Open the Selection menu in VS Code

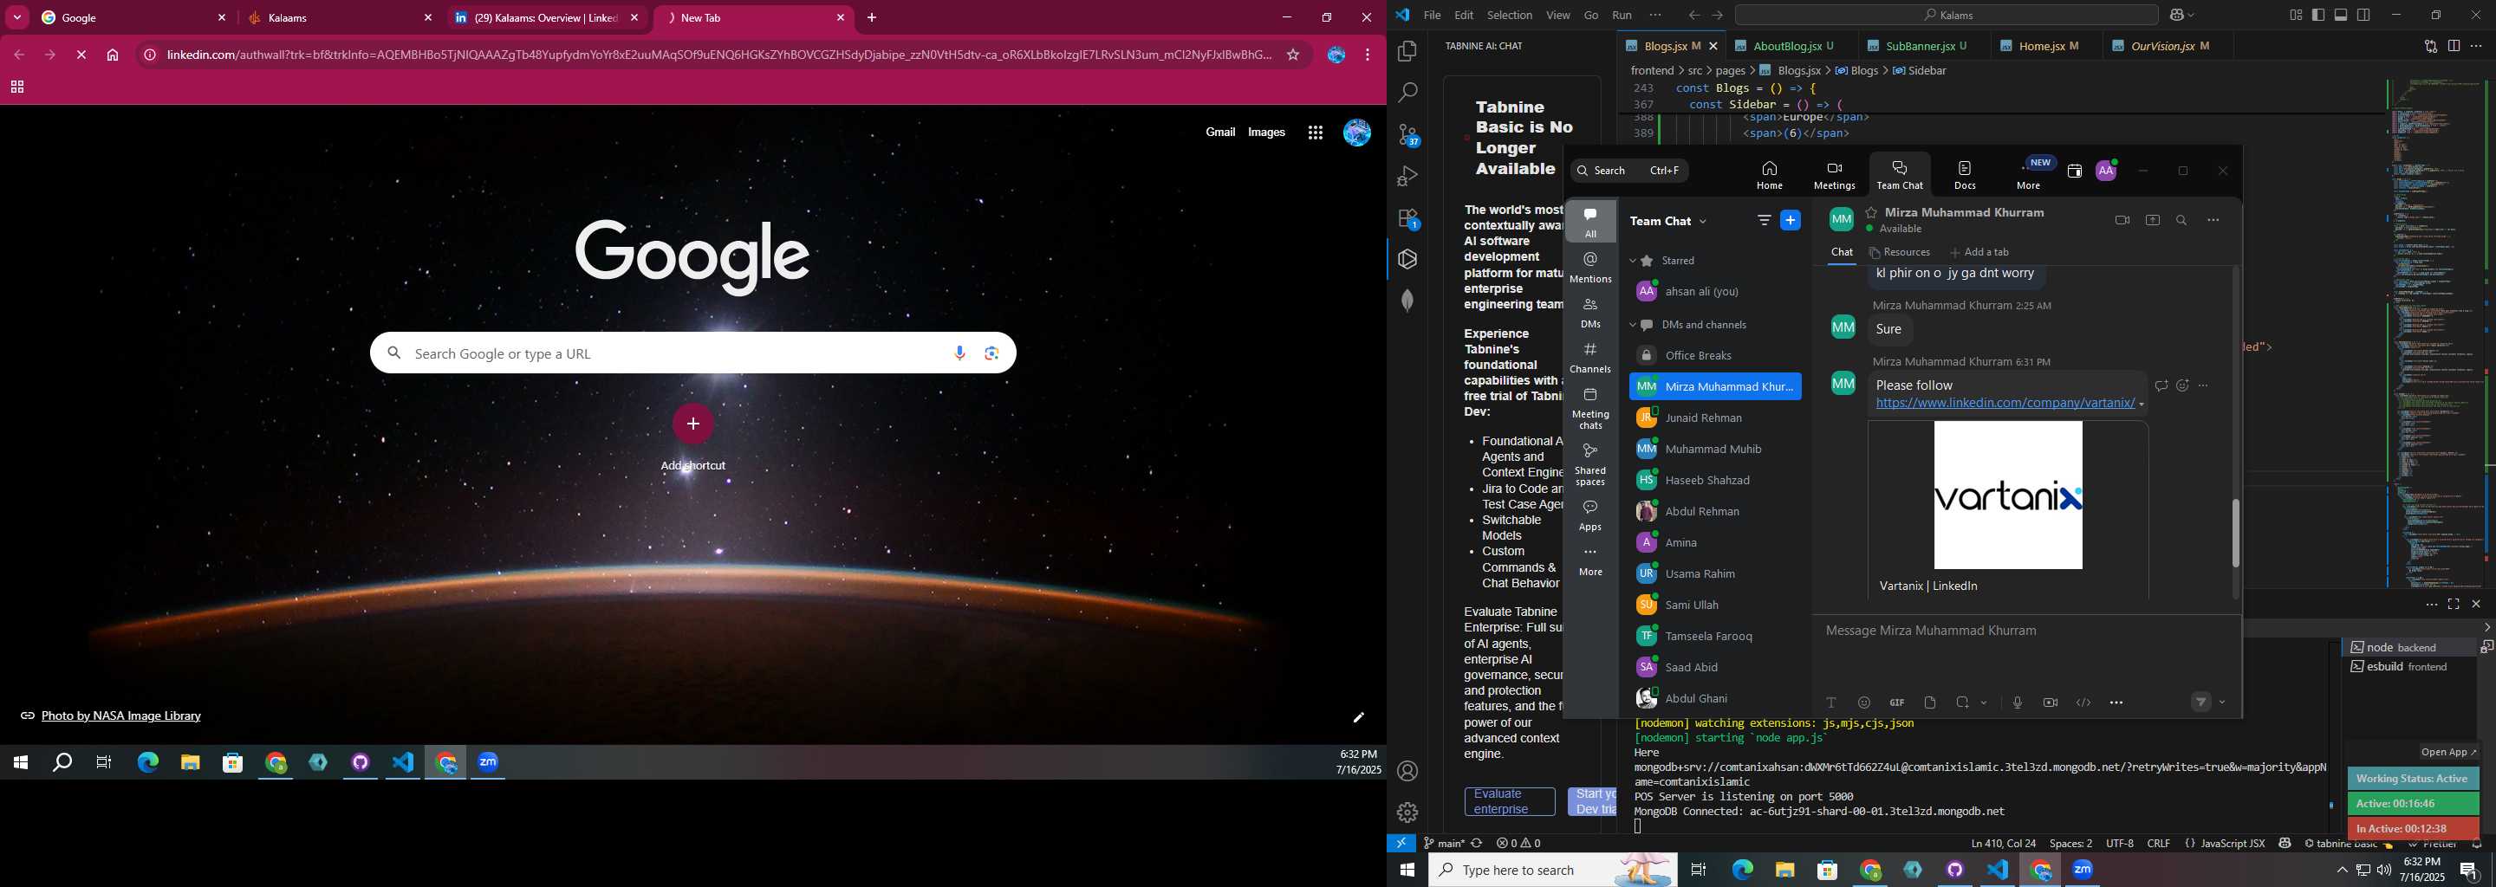[1510, 16]
